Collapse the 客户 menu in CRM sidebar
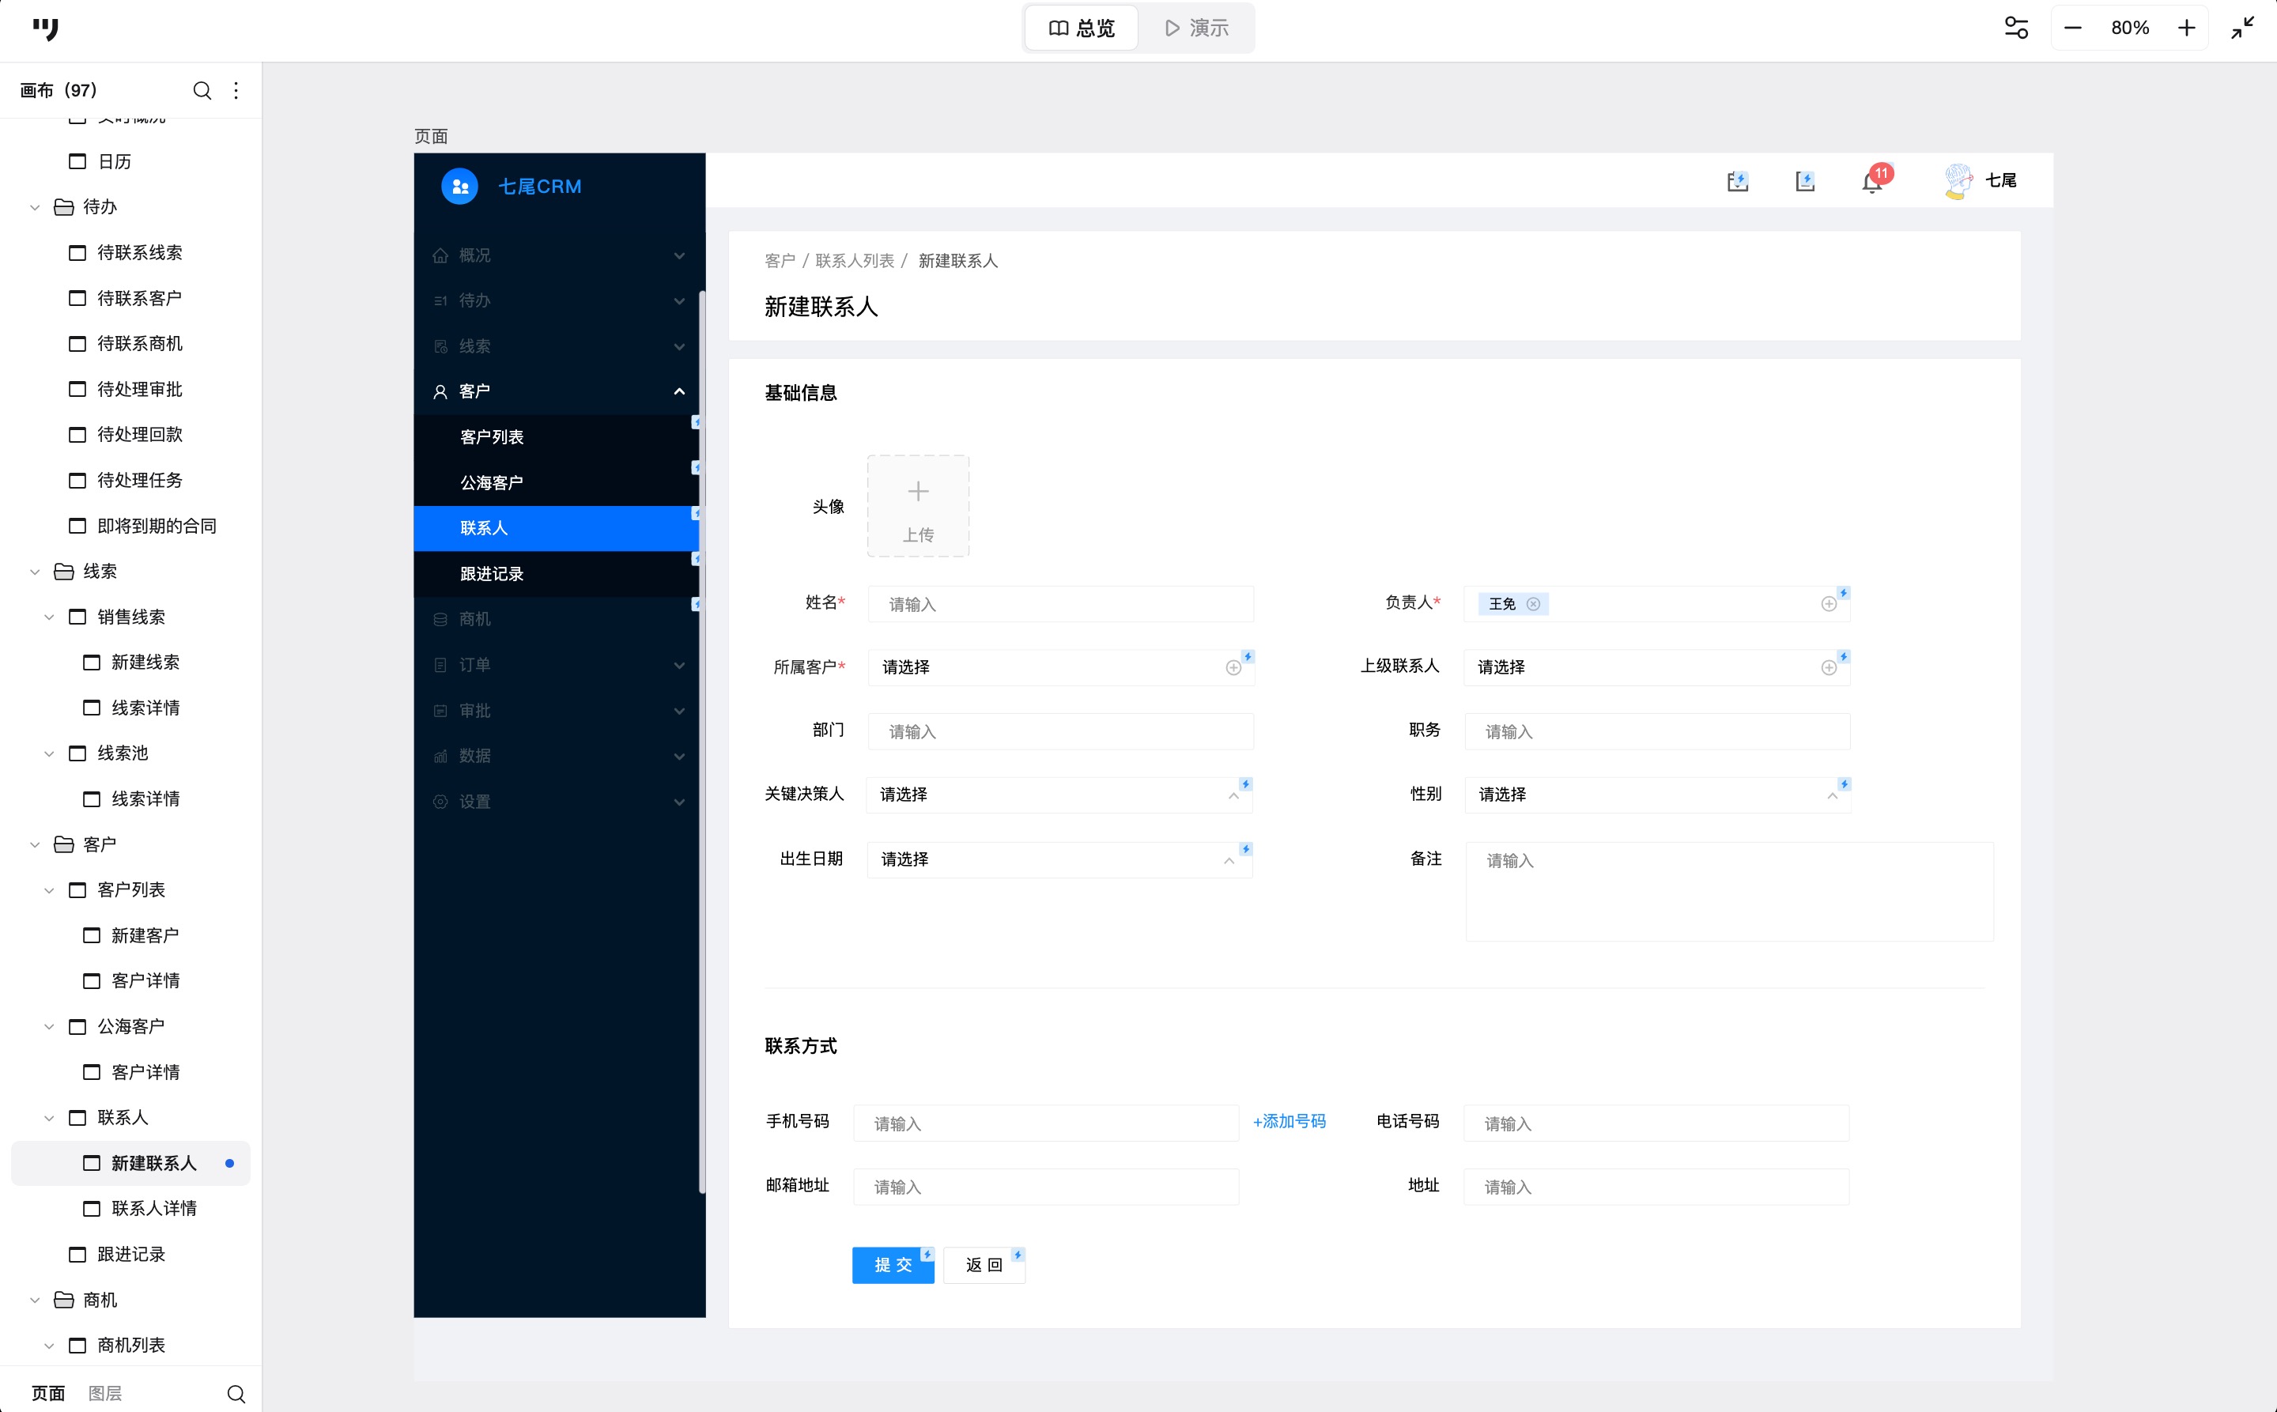The image size is (2277, 1412). coord(679,391)
